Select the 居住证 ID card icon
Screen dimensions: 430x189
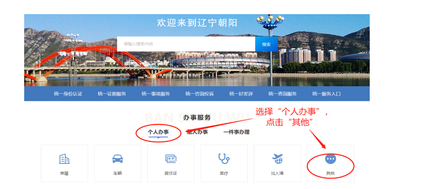click(171, 159)
